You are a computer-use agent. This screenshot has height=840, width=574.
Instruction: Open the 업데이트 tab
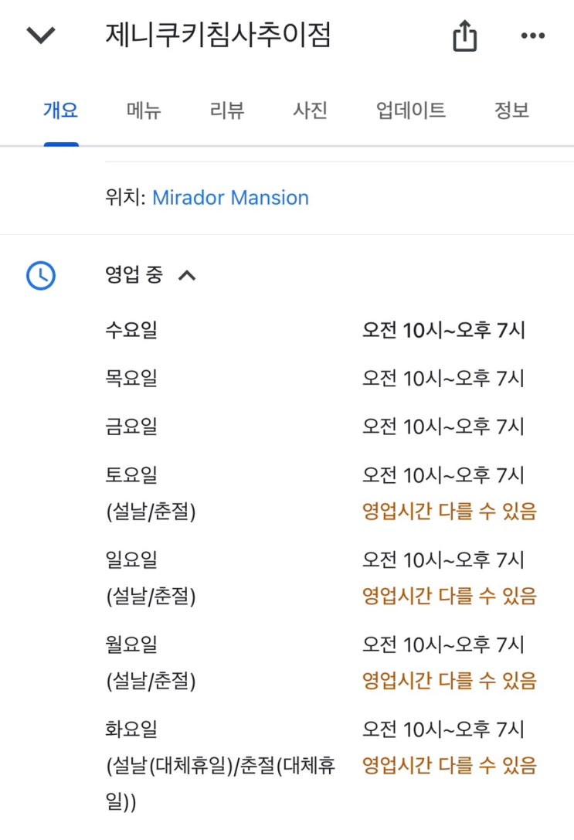tap(411, 111)
